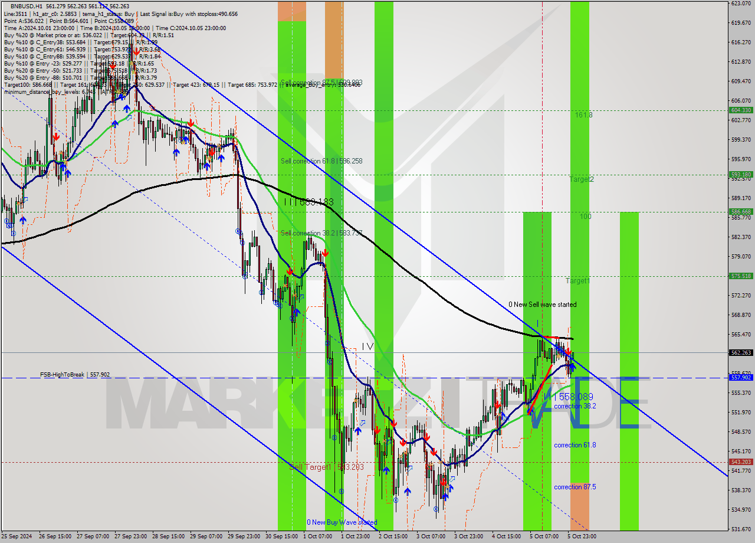The image size is (755, 543).
Task: Click the green 575.518 price tag
Action: (x=741, y=276)
